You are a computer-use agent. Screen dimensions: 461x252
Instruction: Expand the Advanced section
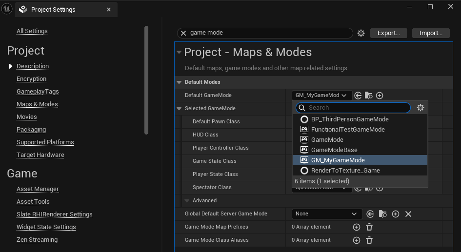pyautogui.click(x=187, y=201)
